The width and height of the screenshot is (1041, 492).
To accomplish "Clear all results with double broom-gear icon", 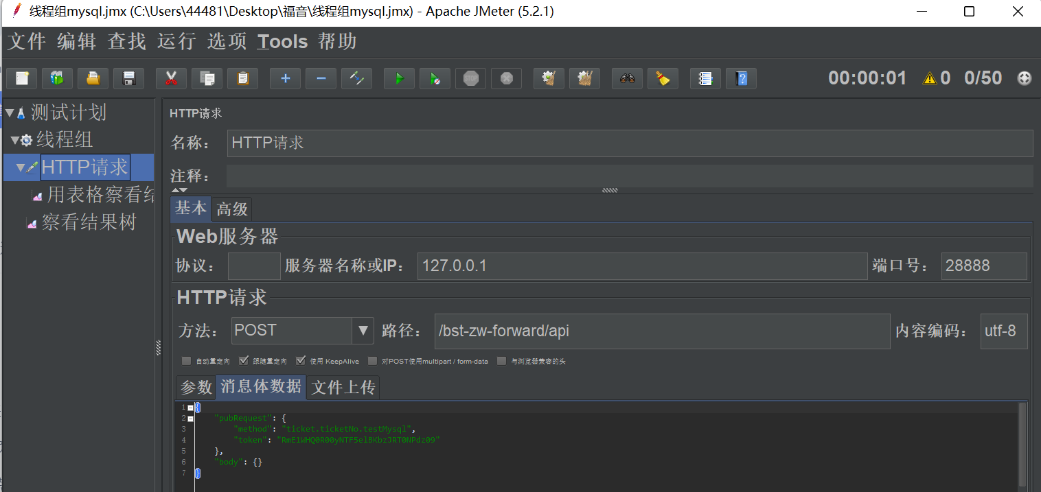I will pyautogui.click(x=584, y=78).
